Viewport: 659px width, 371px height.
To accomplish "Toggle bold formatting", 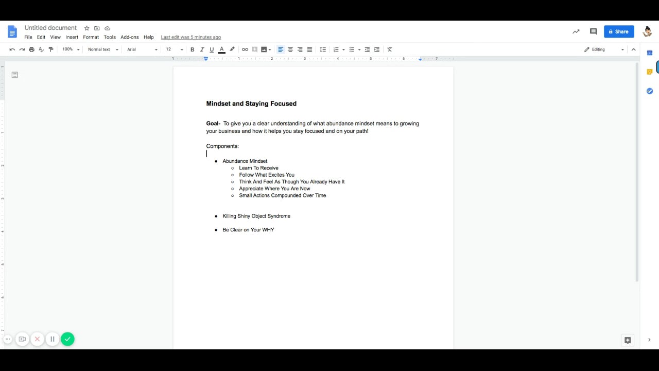I will coord(193,49).
